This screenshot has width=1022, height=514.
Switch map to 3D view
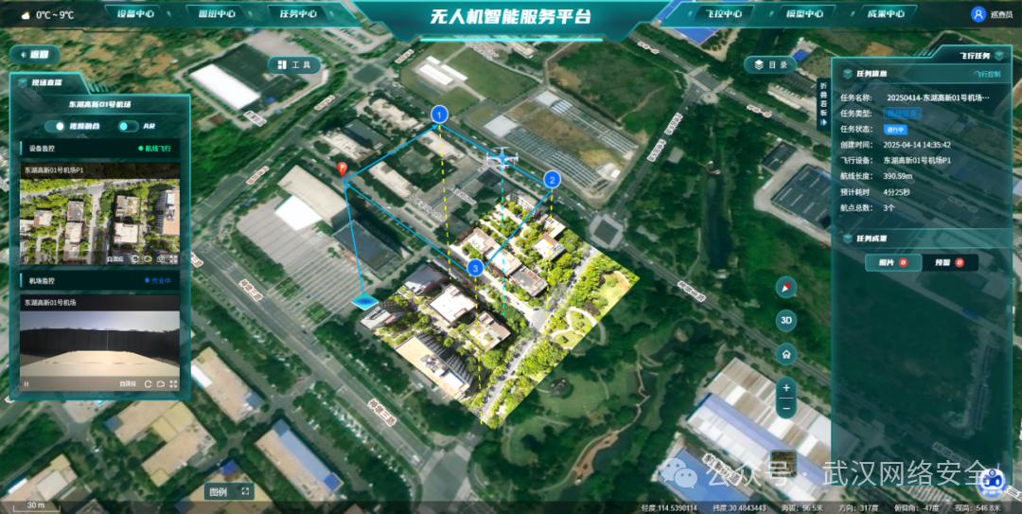pos(786,320)
